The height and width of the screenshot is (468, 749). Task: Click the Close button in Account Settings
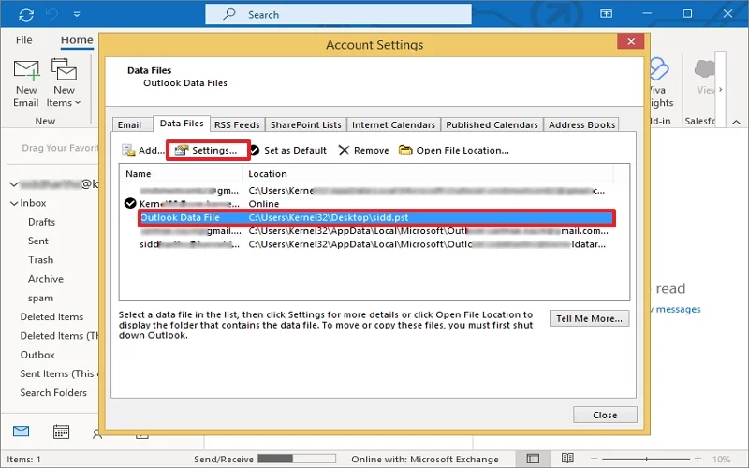[605, 415]
